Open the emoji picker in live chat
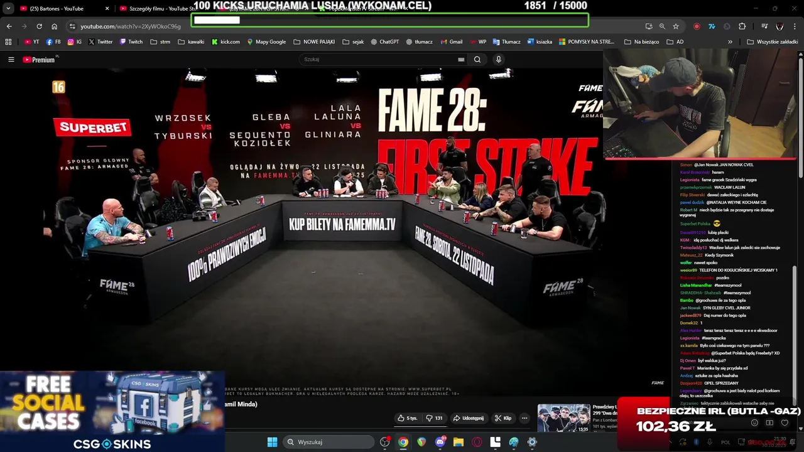804x452 pixels. 754,423
